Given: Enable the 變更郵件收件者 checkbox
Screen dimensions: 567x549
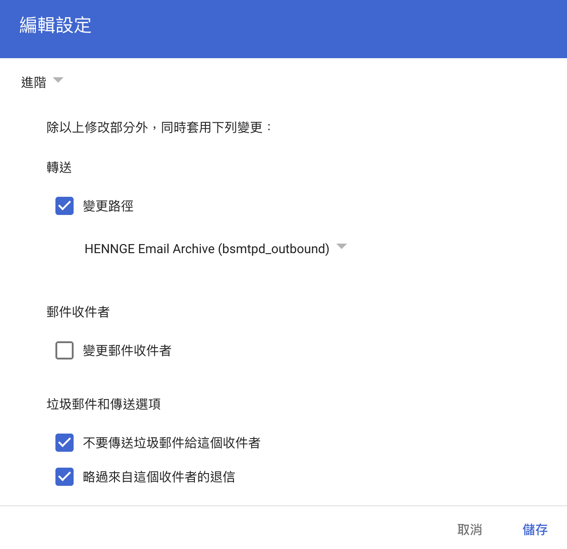Looking at the screenshot, I should click(65, 350).
